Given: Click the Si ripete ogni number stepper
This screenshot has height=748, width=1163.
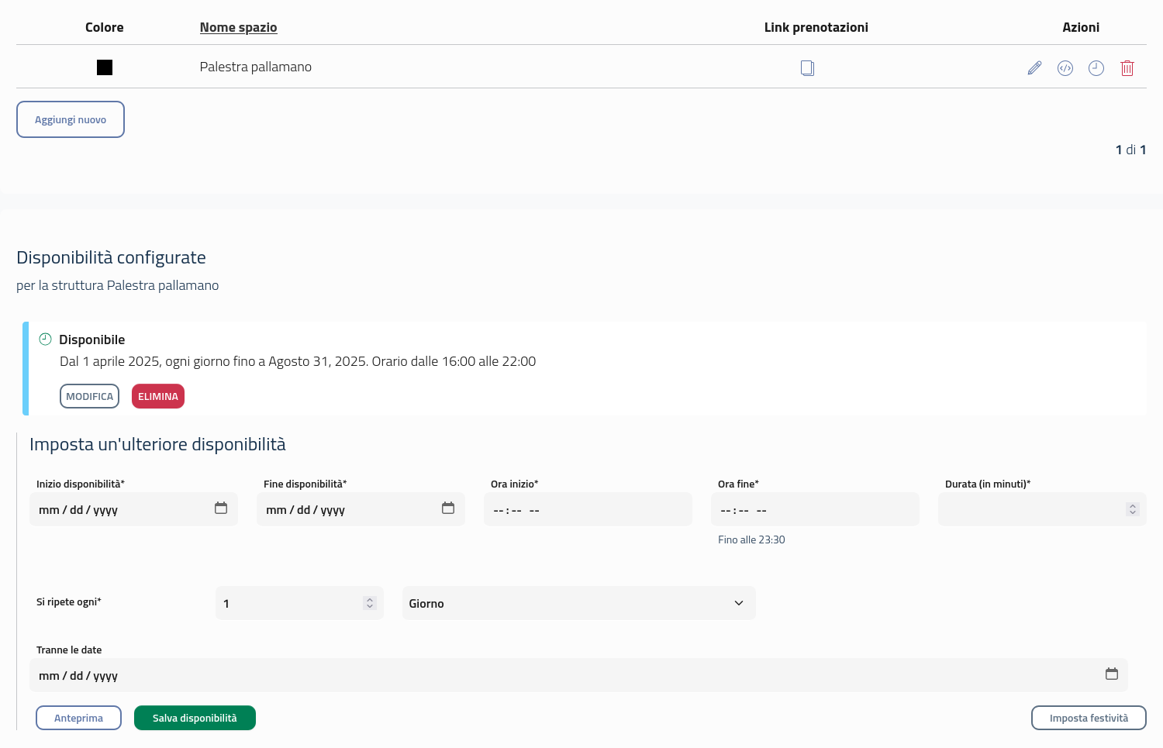Looking at the screenshot, I should tap(370, 603).
